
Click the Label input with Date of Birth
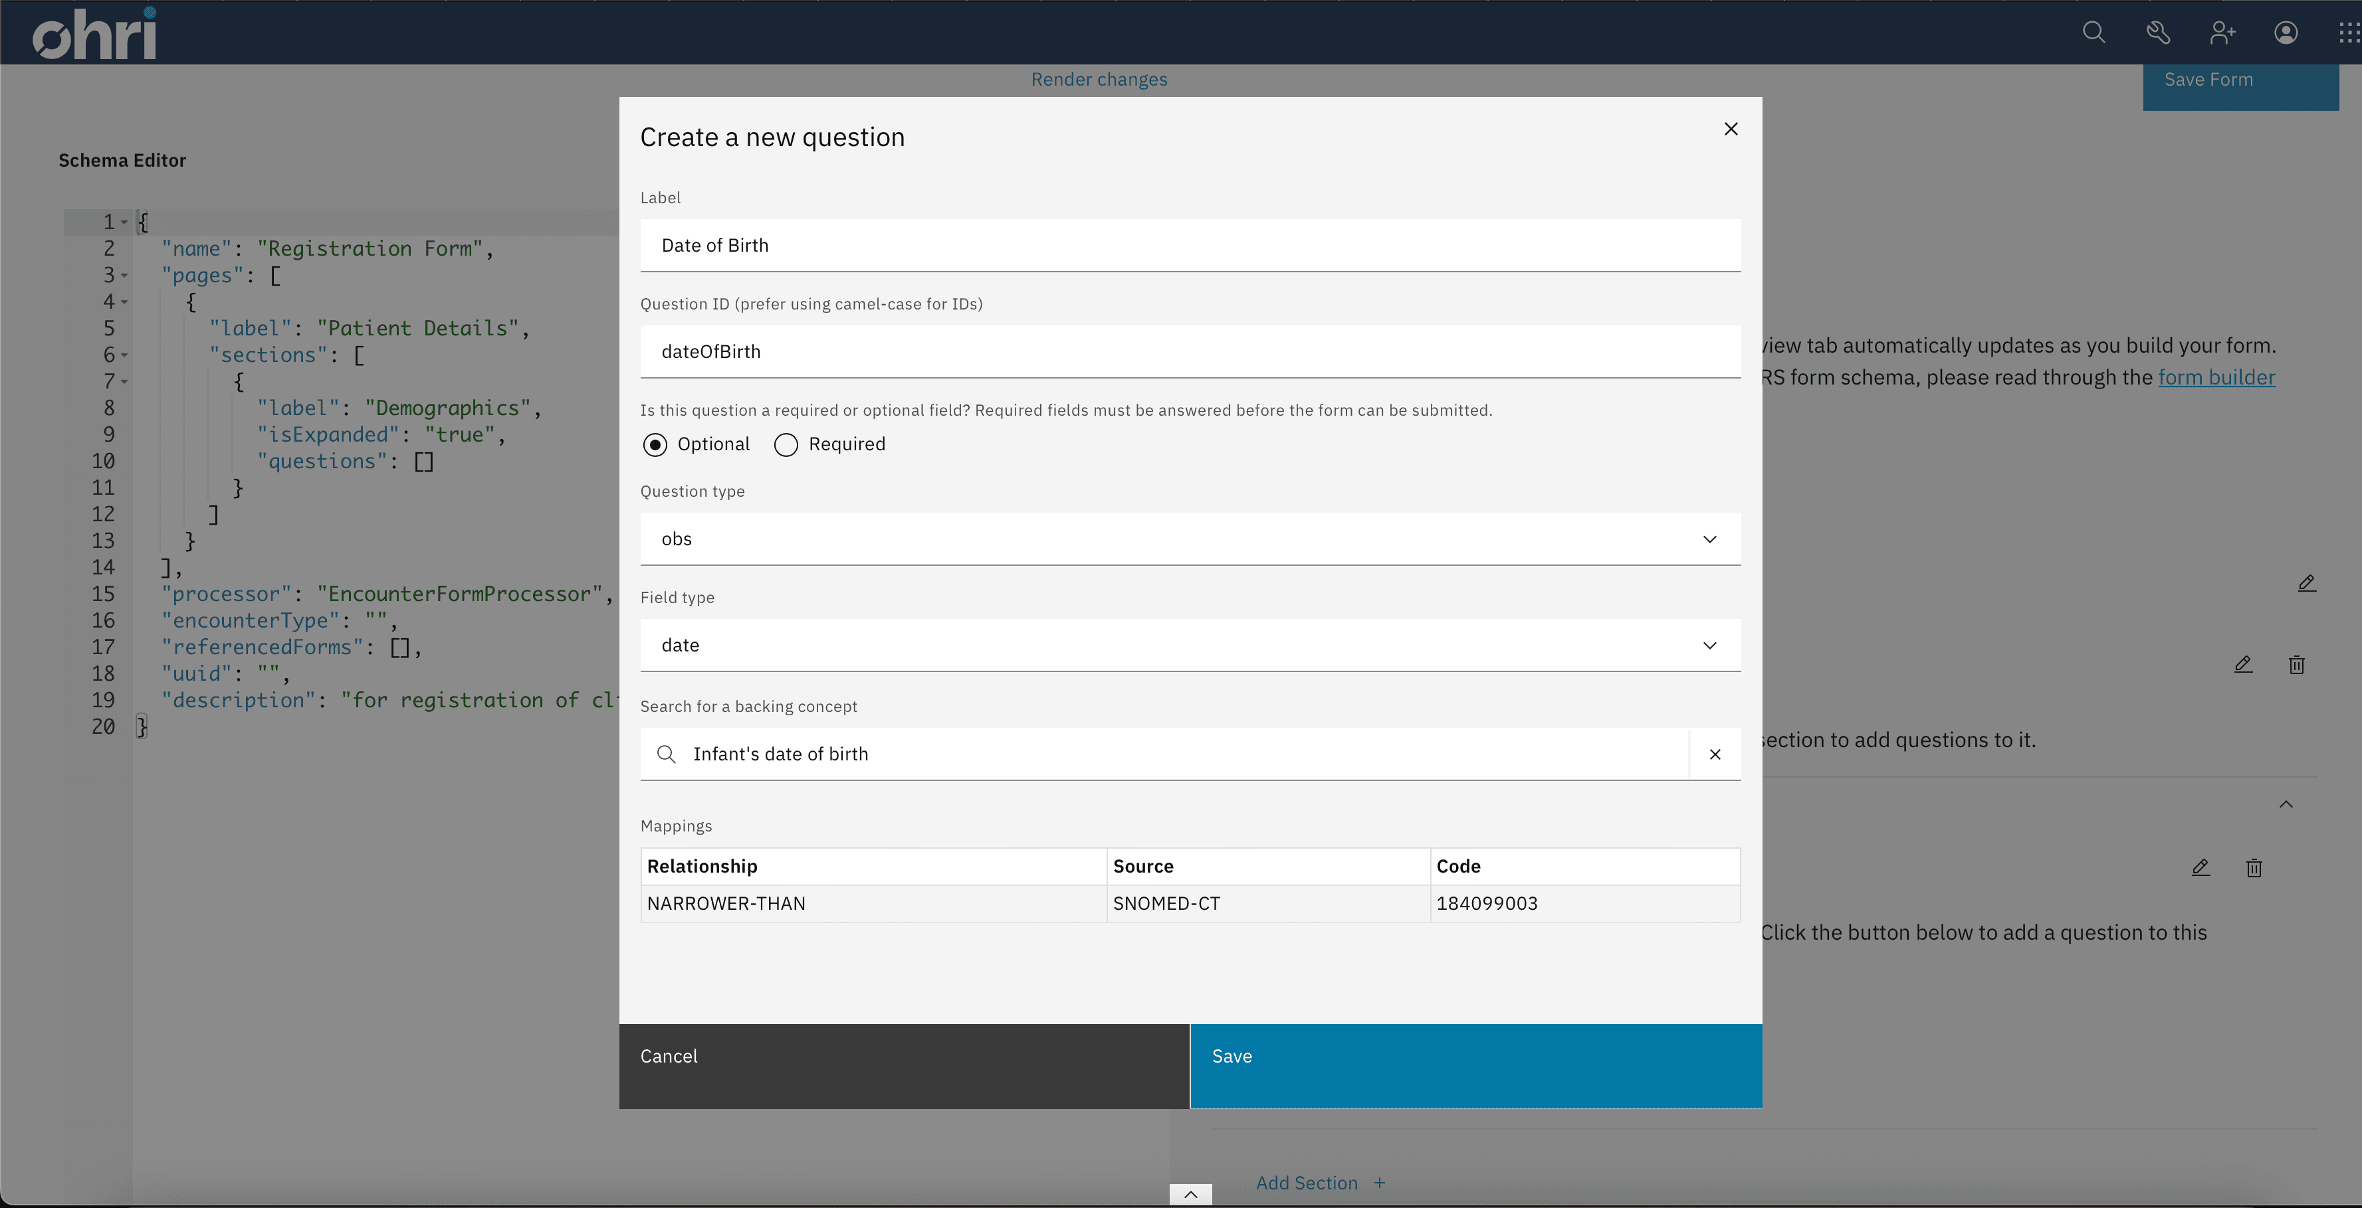[1190, 246]
